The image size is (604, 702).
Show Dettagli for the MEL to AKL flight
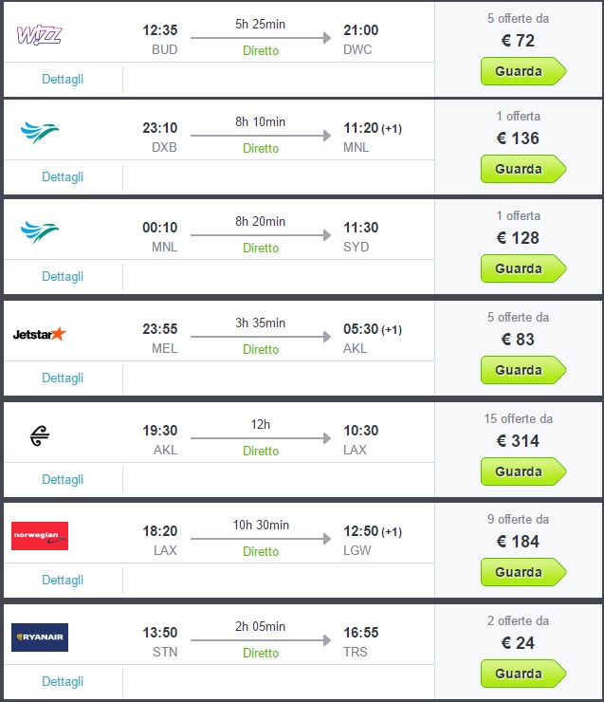click(63, 378)
